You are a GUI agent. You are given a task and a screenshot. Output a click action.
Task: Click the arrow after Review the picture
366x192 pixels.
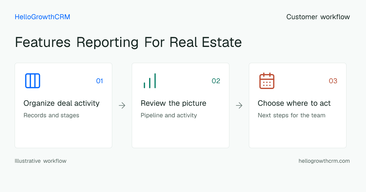coord(239,105)
